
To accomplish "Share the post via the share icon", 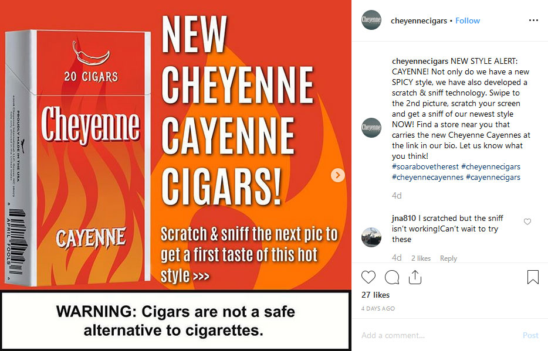I will 415,277.
